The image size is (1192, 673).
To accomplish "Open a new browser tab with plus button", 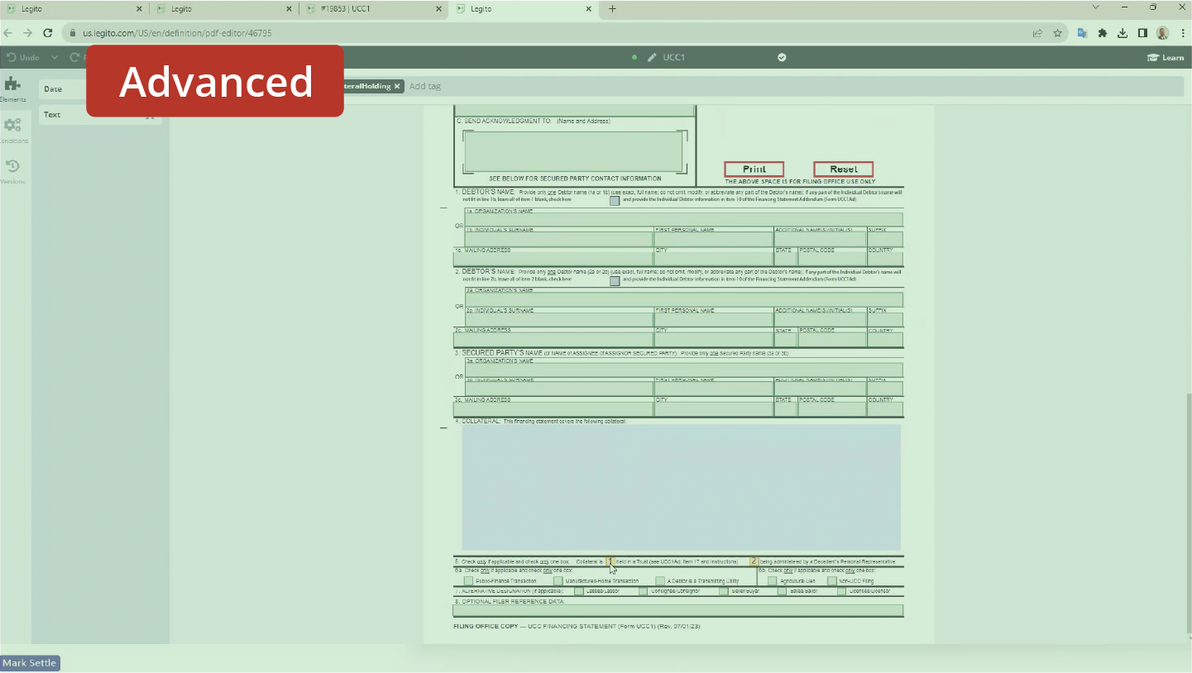I will coord(612,9).
